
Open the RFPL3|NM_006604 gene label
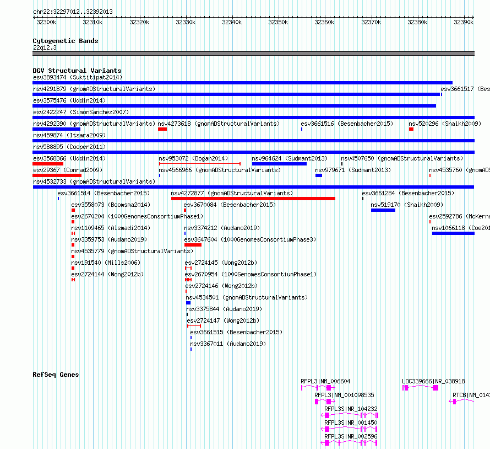[325, 381]
